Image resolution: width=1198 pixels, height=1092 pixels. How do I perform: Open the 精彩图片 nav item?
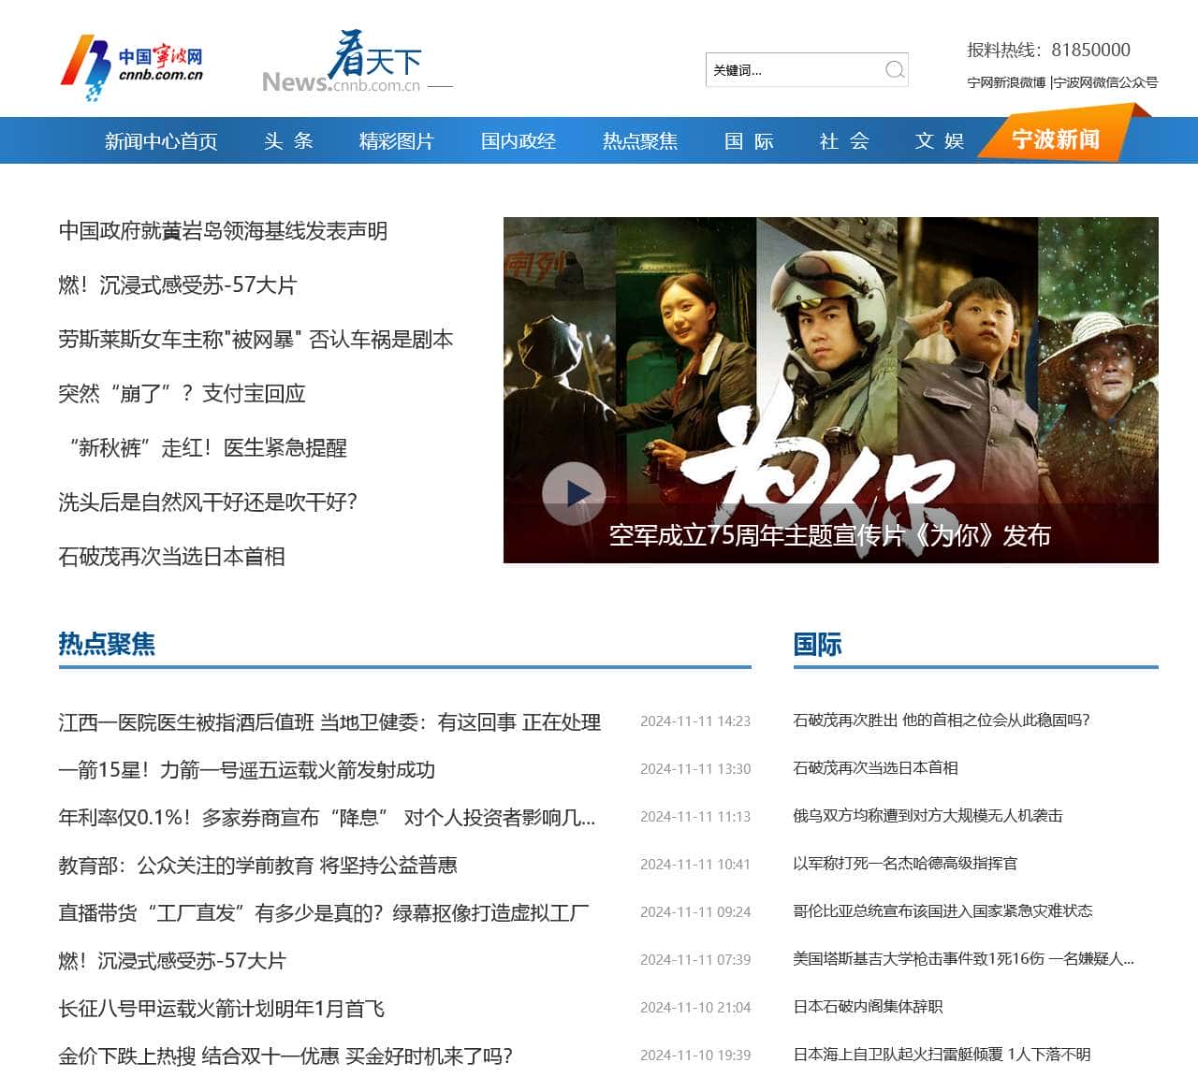397,141
